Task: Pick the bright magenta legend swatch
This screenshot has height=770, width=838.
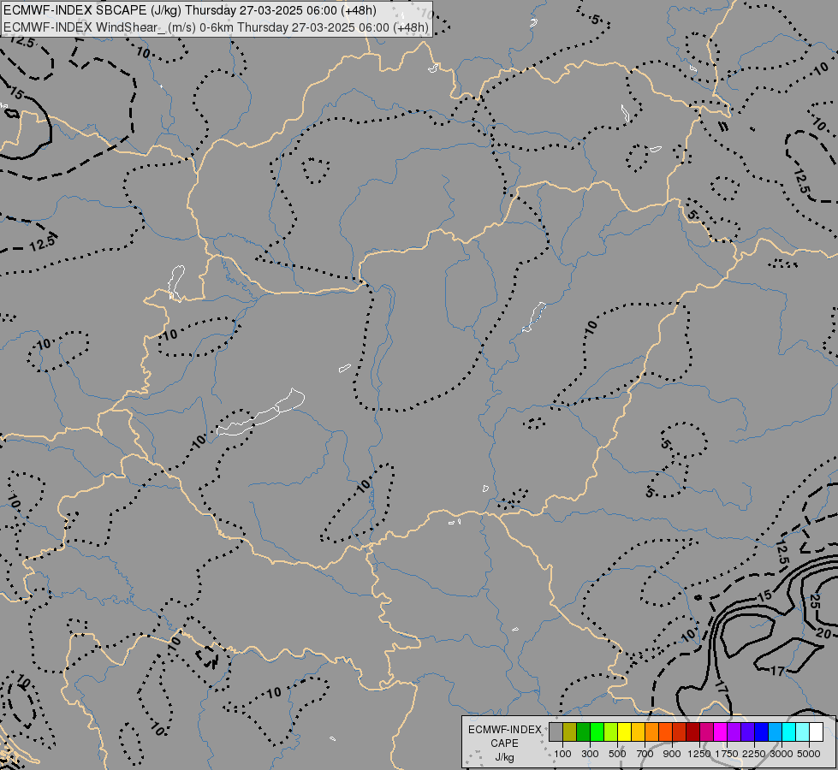Action: point(721,732)
